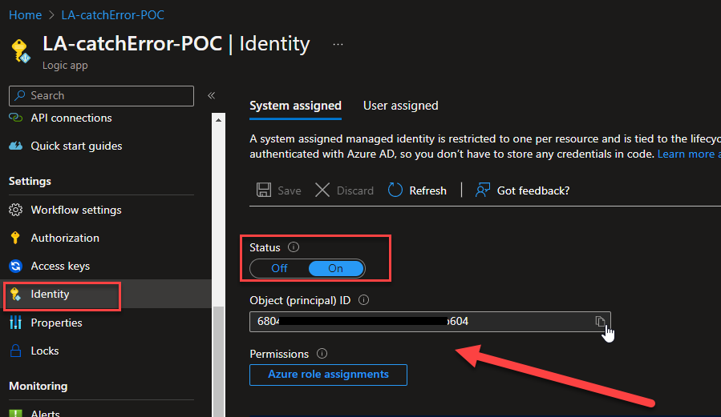This screenshot has height=417, width=721.
Task: Click the info icon beside Object (principal) ID
Action: [x=363, y=300]
